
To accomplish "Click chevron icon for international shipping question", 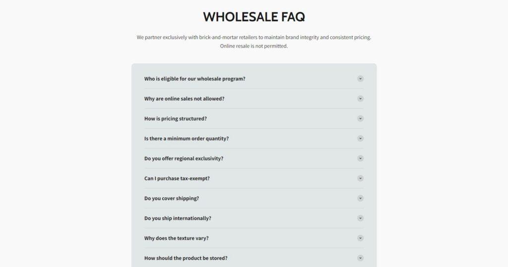I will point(360,218).
